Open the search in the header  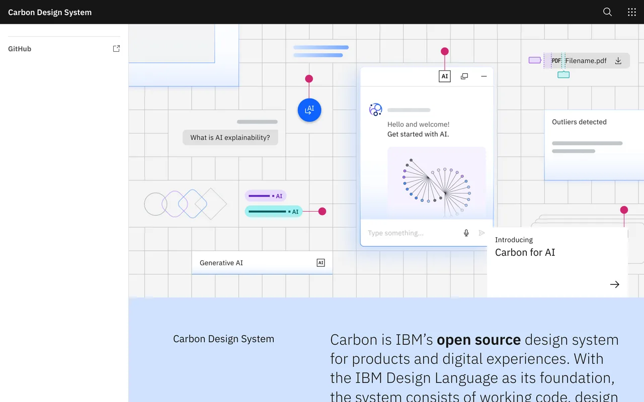click(x=607, y=12)
